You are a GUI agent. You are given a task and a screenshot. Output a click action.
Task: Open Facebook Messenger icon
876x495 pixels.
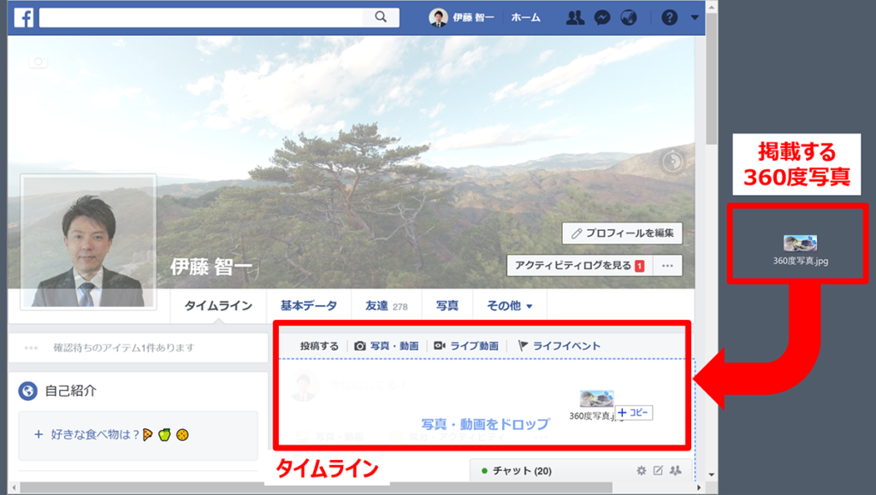tap(601, 16)
